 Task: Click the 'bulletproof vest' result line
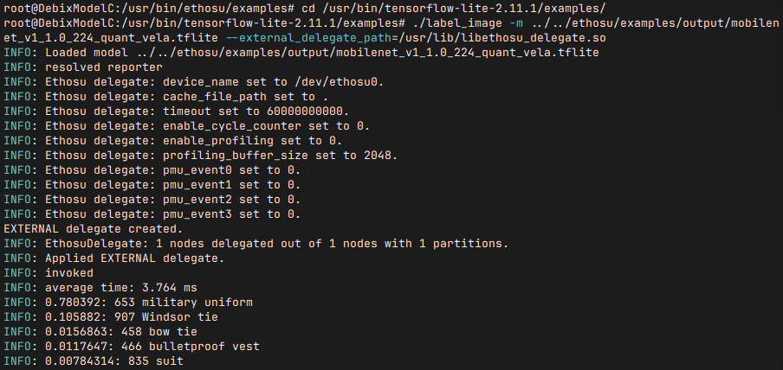pyautogui.click(x=132, y=346)
